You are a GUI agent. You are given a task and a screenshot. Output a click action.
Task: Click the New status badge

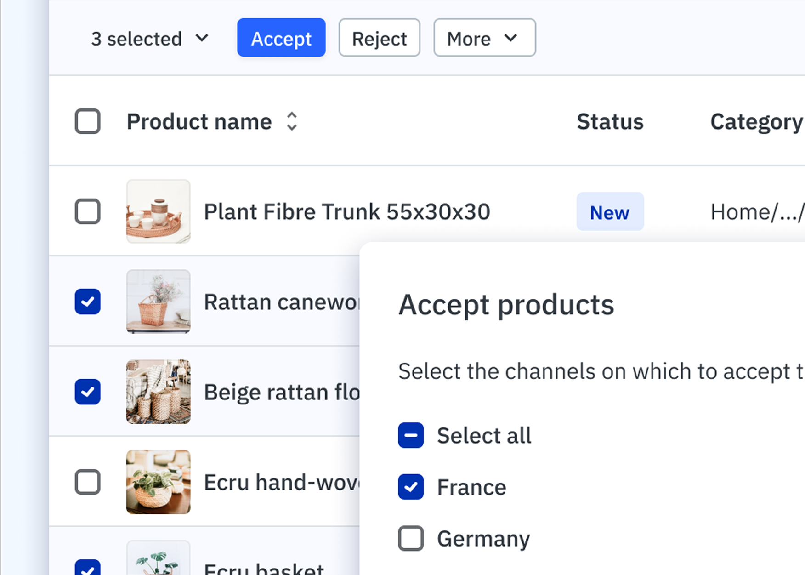point(610,211)
